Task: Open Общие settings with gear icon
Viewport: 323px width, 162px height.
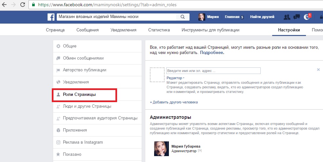Action: click(70, 46)
